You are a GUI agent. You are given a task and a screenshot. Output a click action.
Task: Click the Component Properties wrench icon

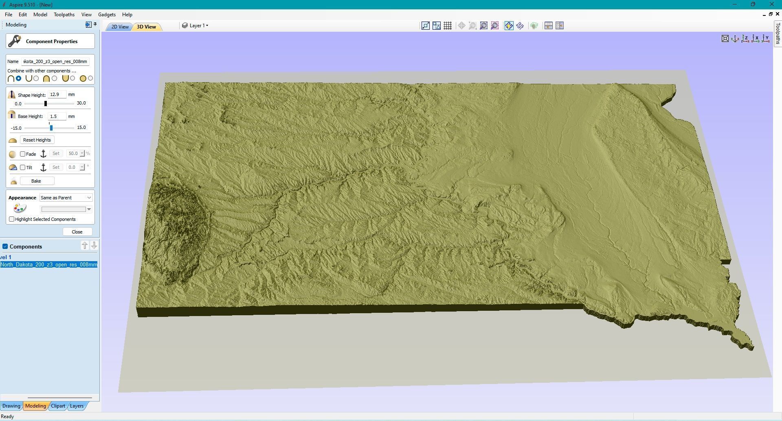click(15, 41)
